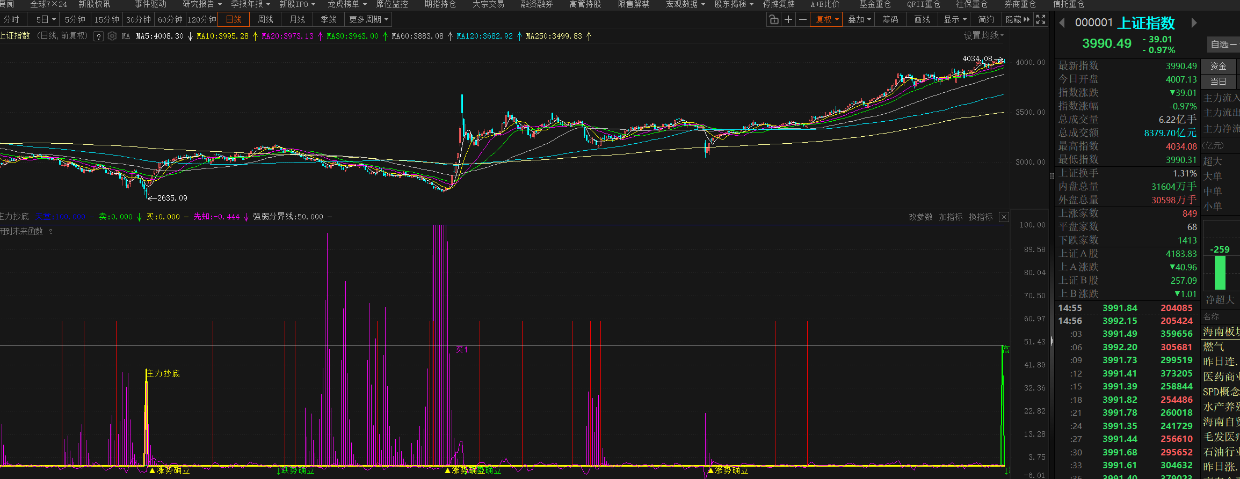Switch to 30分钟 period tab
The height and width of the screenshot is (479, 1240).
click(139, 20)
